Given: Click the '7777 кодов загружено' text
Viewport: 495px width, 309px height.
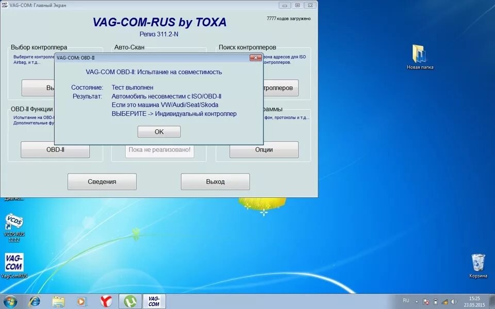Looking at the screenshot, I should click(x=289, y=19).
